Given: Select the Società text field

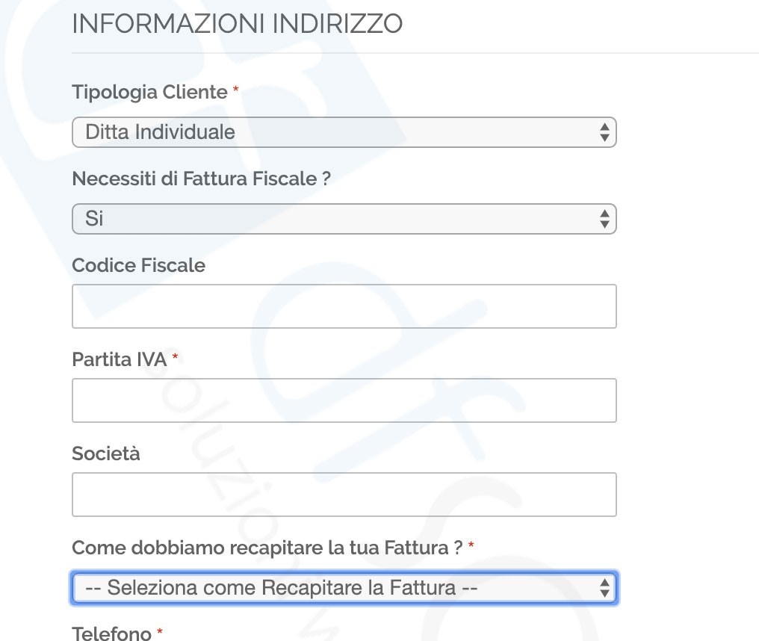Looking at the screenshot, I should click(x=344, y=495).
